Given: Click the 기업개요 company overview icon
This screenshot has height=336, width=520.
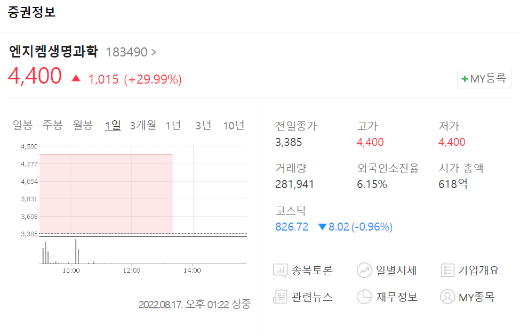Looking at the screenshot, I should [x=447, y=271].
